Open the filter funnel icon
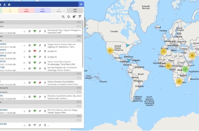This screenshot has height=131, width=199. point(80,17)
